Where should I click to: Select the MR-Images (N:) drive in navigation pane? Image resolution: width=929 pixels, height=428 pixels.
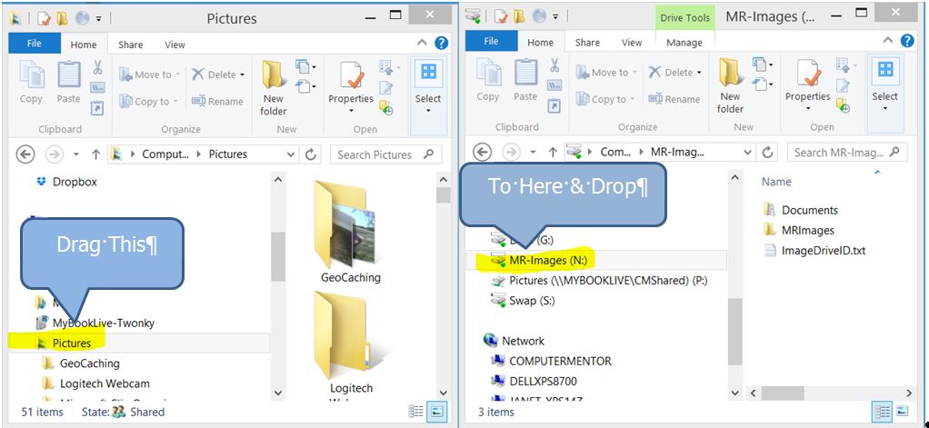click(x=549, y=260)
